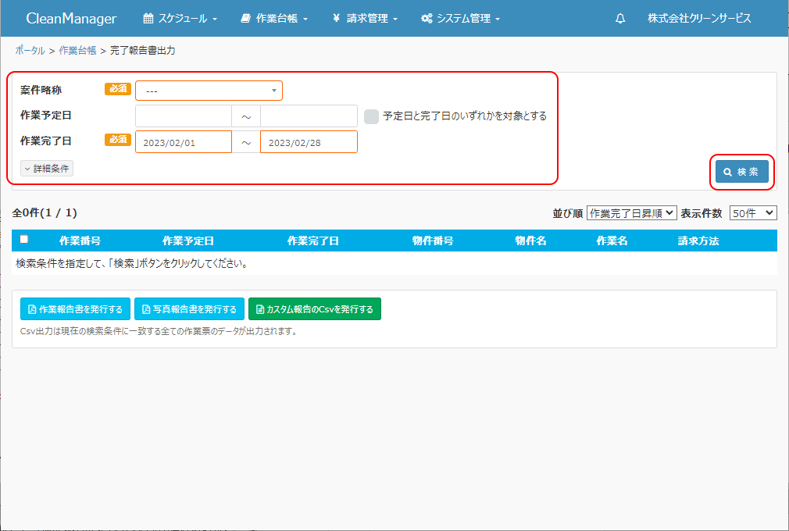
Task: Click 作業報告書を発行する button
Action: pos(75,309)
